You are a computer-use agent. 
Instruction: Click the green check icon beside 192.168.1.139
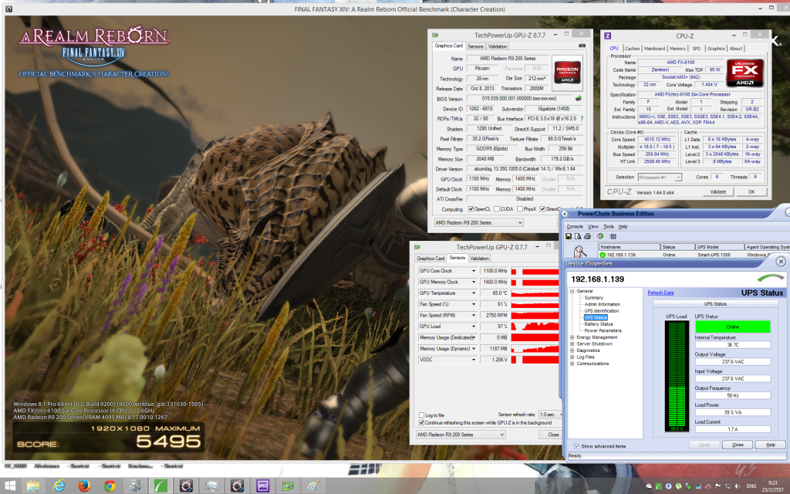(x=603, y=255)
